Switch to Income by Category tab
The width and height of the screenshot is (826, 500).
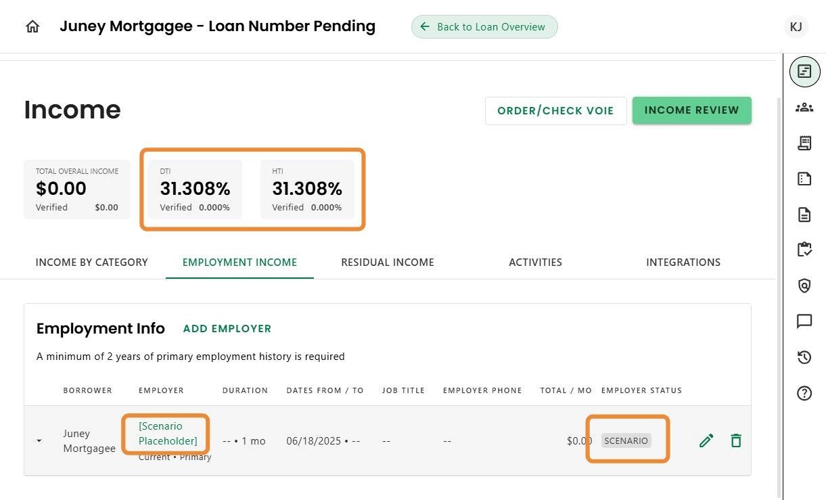[91, 263]
